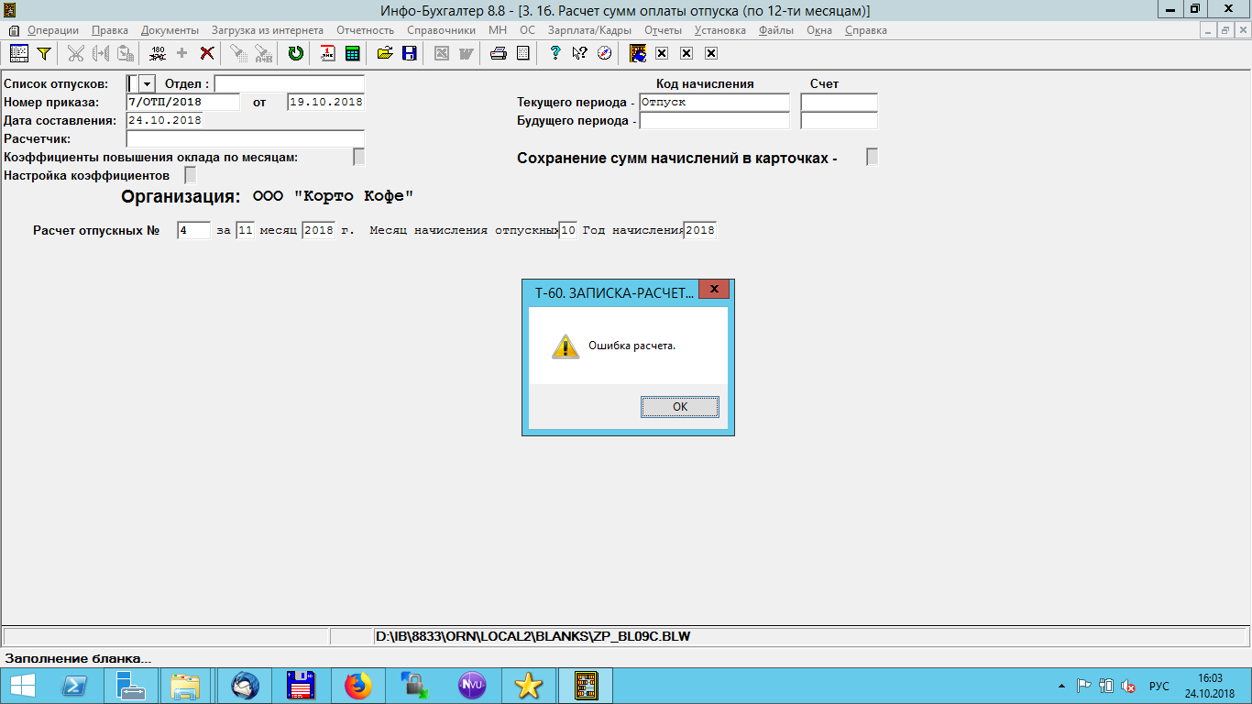Click the scissors cut icon
The width and height of the screenshot is (1252, 704).
76,53
